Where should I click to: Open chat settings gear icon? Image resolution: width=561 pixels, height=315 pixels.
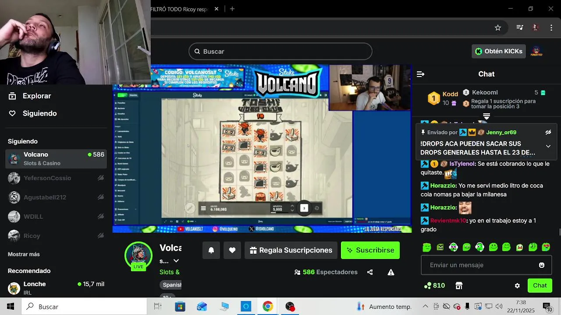click(517, 286)
